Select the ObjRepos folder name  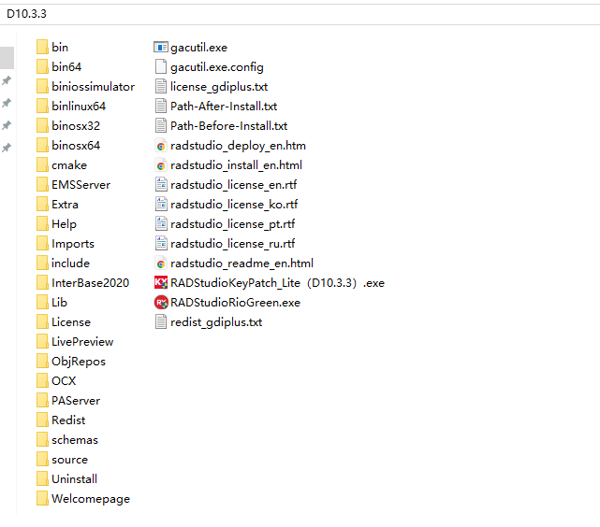[x=79, y=362]
